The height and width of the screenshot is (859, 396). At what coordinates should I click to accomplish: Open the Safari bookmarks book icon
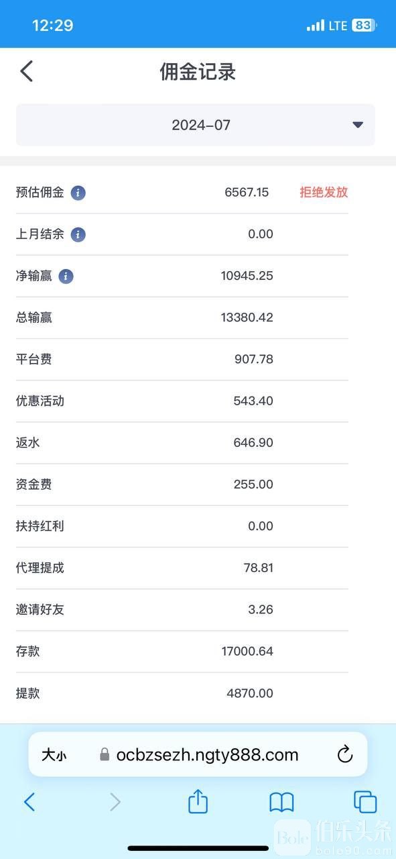(281, 802)
